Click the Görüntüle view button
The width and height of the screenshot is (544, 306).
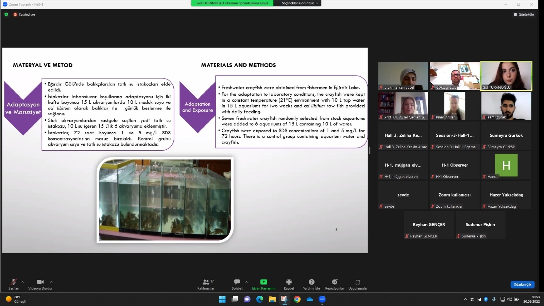(x=524, y=14)
